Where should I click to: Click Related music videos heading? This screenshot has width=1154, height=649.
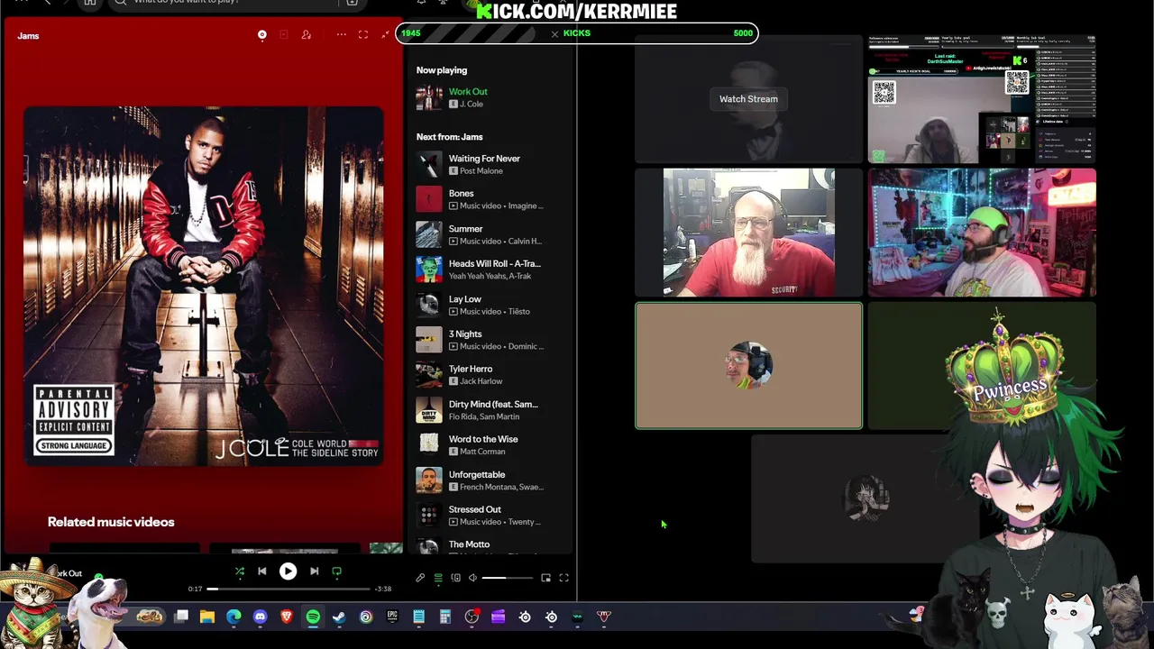pos(111,522)
